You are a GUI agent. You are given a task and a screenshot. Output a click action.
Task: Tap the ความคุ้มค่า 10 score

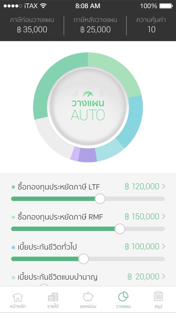coord(151,25)
